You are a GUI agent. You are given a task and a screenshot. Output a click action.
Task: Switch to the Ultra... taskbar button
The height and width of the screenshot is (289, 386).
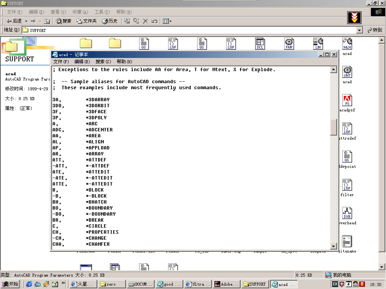(x=198, y=284)
